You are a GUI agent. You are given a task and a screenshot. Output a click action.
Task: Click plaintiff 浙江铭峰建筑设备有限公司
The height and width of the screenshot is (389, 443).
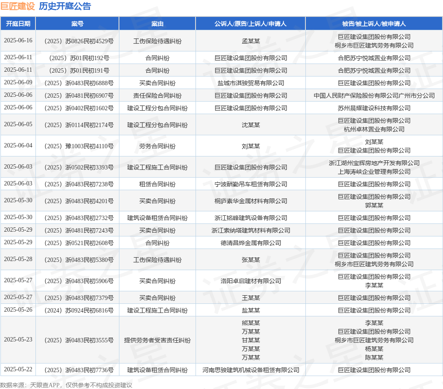tap(250, 218)
